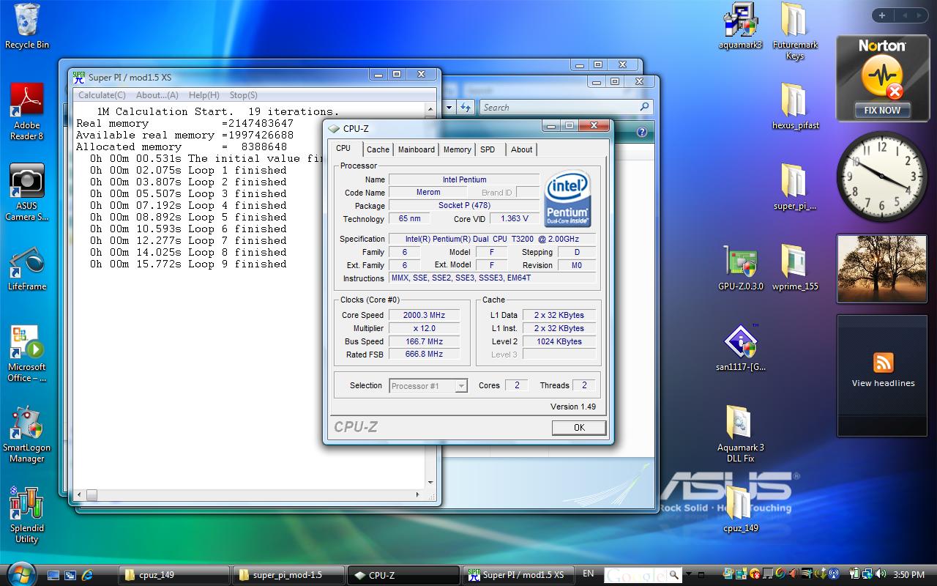This screenshot has height=586, width=937.
Task: Click the taskbar clock showing 3:50 PM
Action: tap(908, 575)
